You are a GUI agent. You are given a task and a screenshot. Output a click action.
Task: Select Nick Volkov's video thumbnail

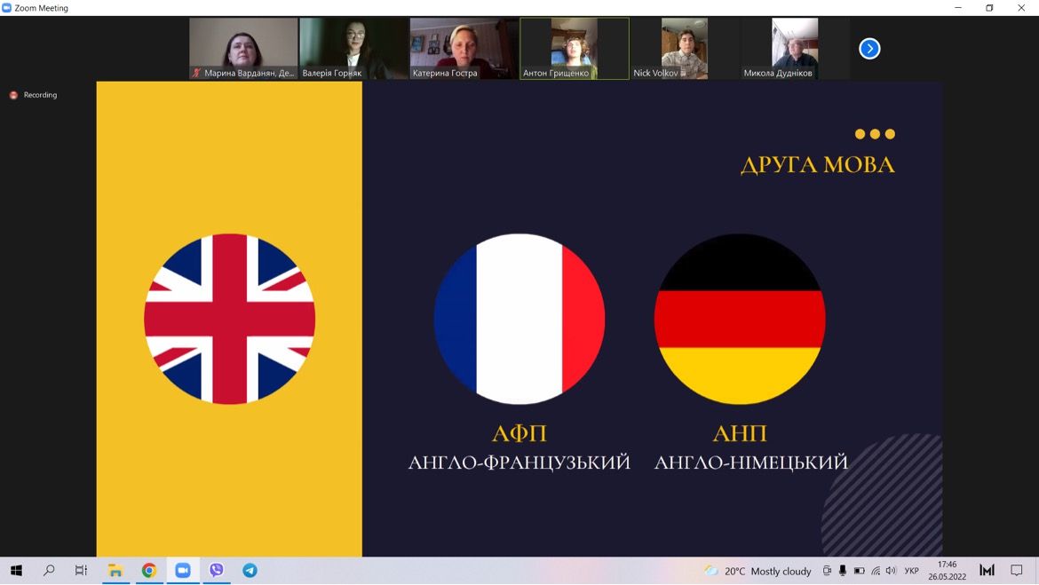click(684, 49)
